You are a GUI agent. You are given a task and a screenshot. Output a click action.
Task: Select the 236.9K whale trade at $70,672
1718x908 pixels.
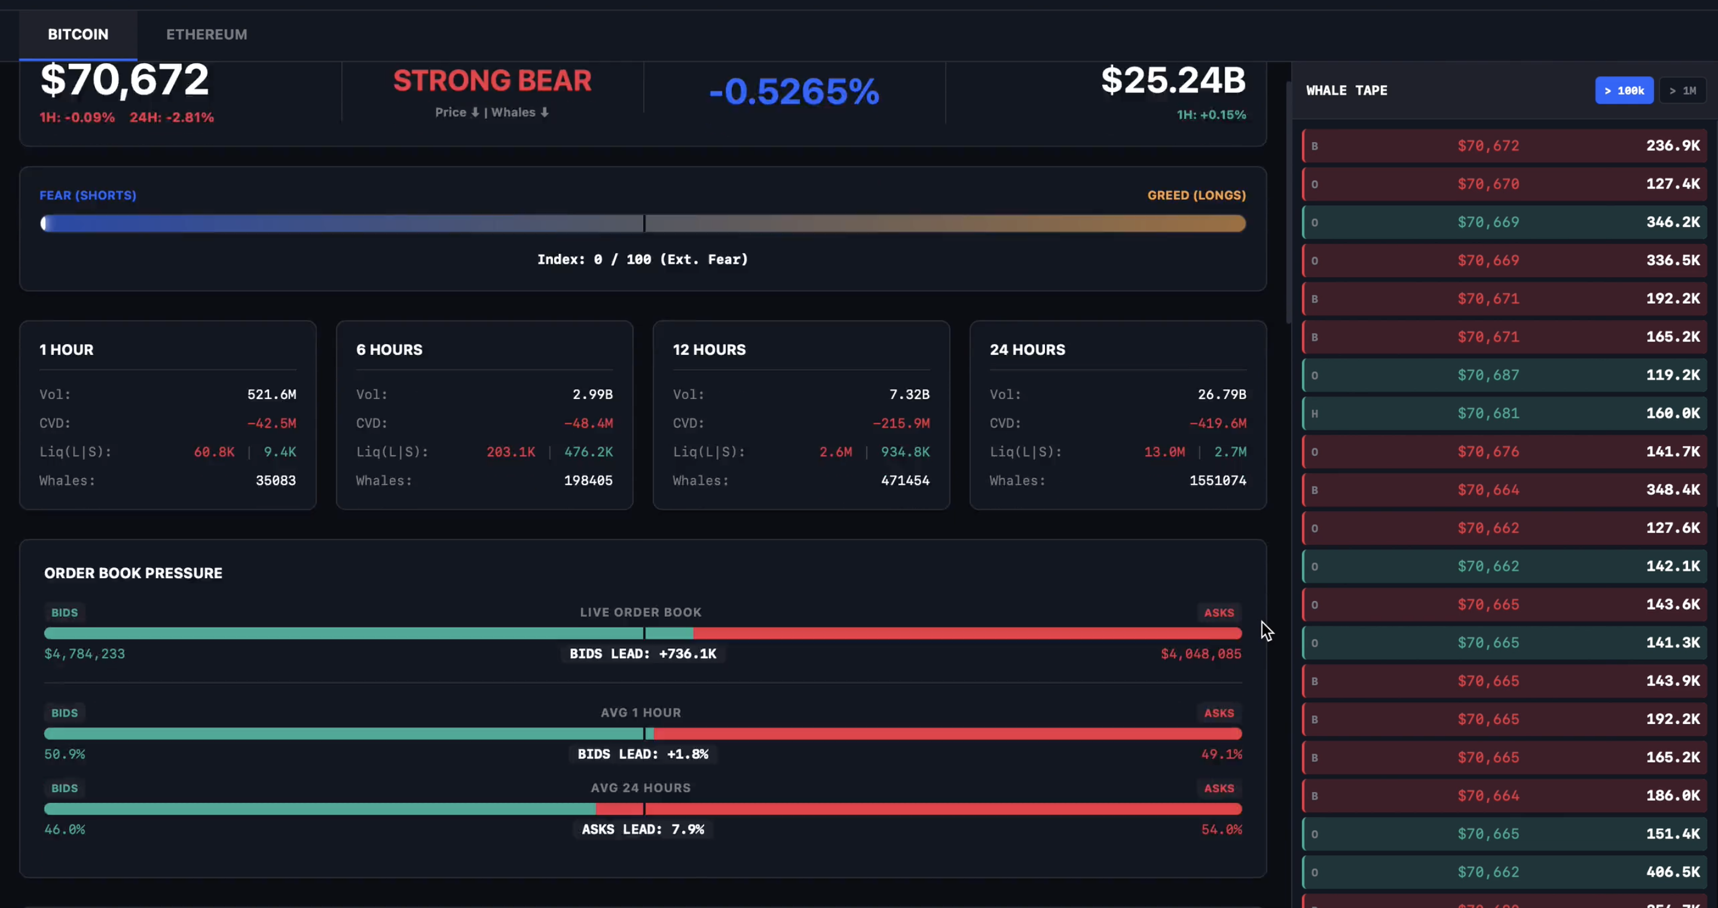click(1504, 146)
